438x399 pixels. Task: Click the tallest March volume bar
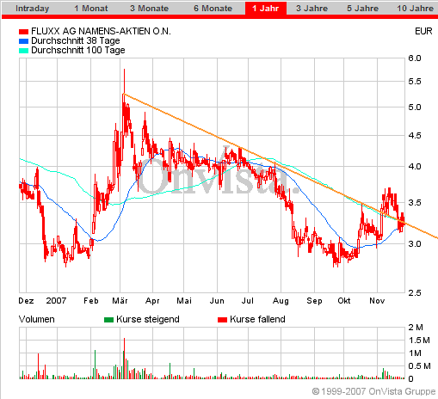[x=124, y=359]
